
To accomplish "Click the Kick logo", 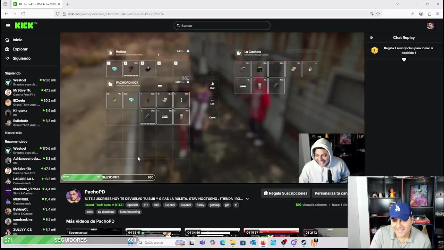I will [26, 25].
